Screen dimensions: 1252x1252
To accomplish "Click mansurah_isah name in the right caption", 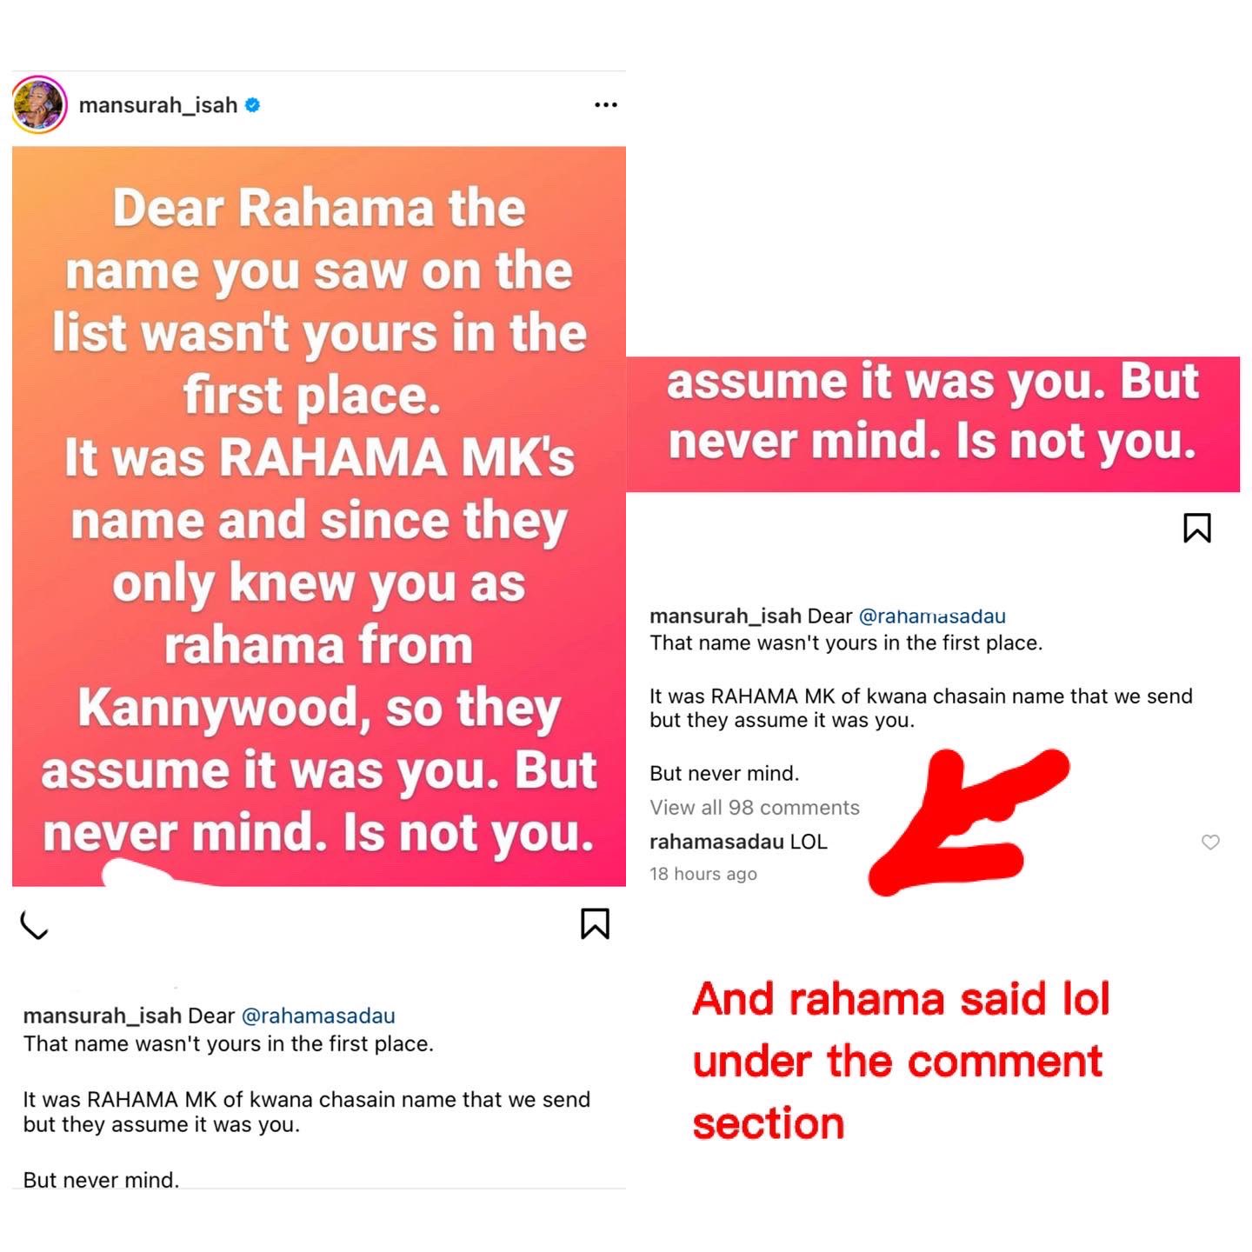I will (x=725, y=616).
